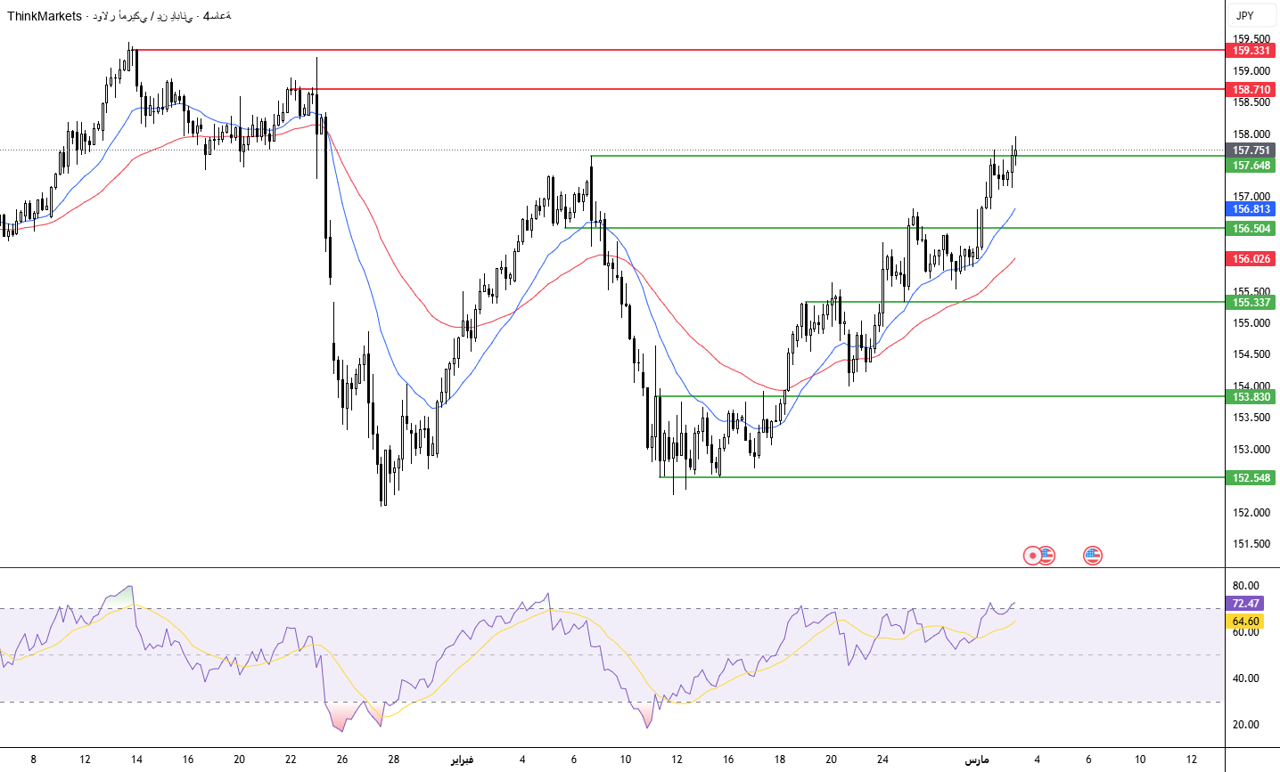Select the red 159.331 resistance price label
Image resolution: width=1280 pixels, height=772 pixels.
point(1251,51)
